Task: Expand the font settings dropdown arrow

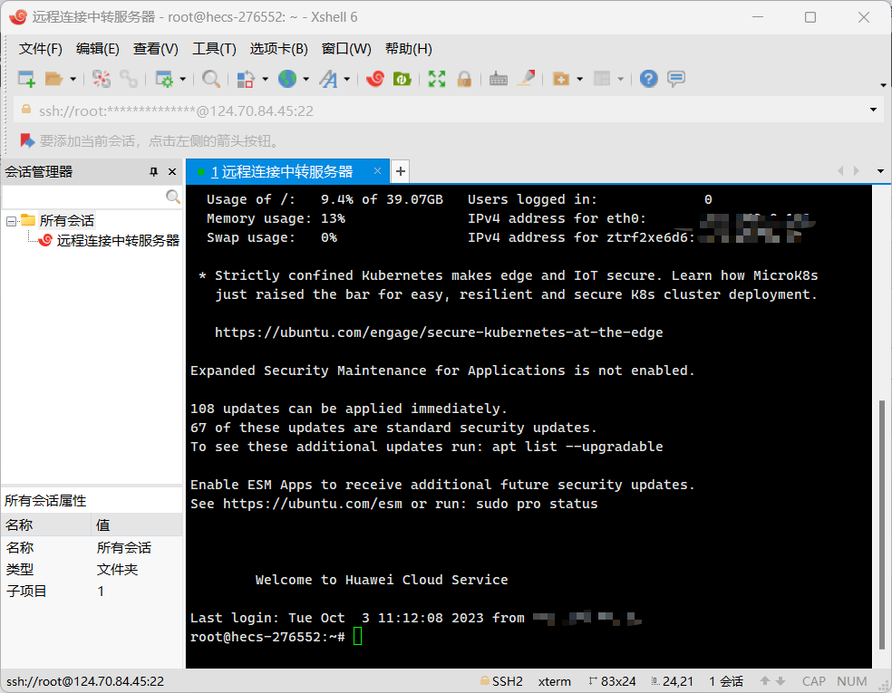Action: click(347, 80)
